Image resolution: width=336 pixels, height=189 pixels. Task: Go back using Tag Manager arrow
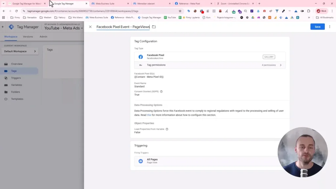pyautogui.click(x=3, y=27)
